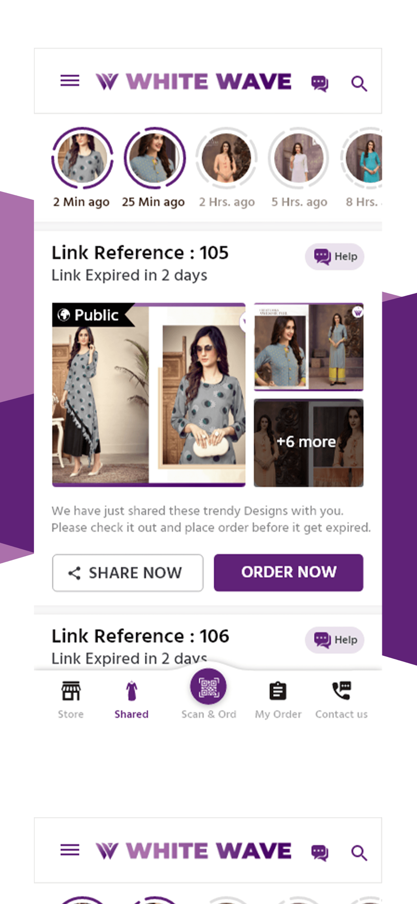
Task: Open the large Public design image
Action: pos(149,395)
